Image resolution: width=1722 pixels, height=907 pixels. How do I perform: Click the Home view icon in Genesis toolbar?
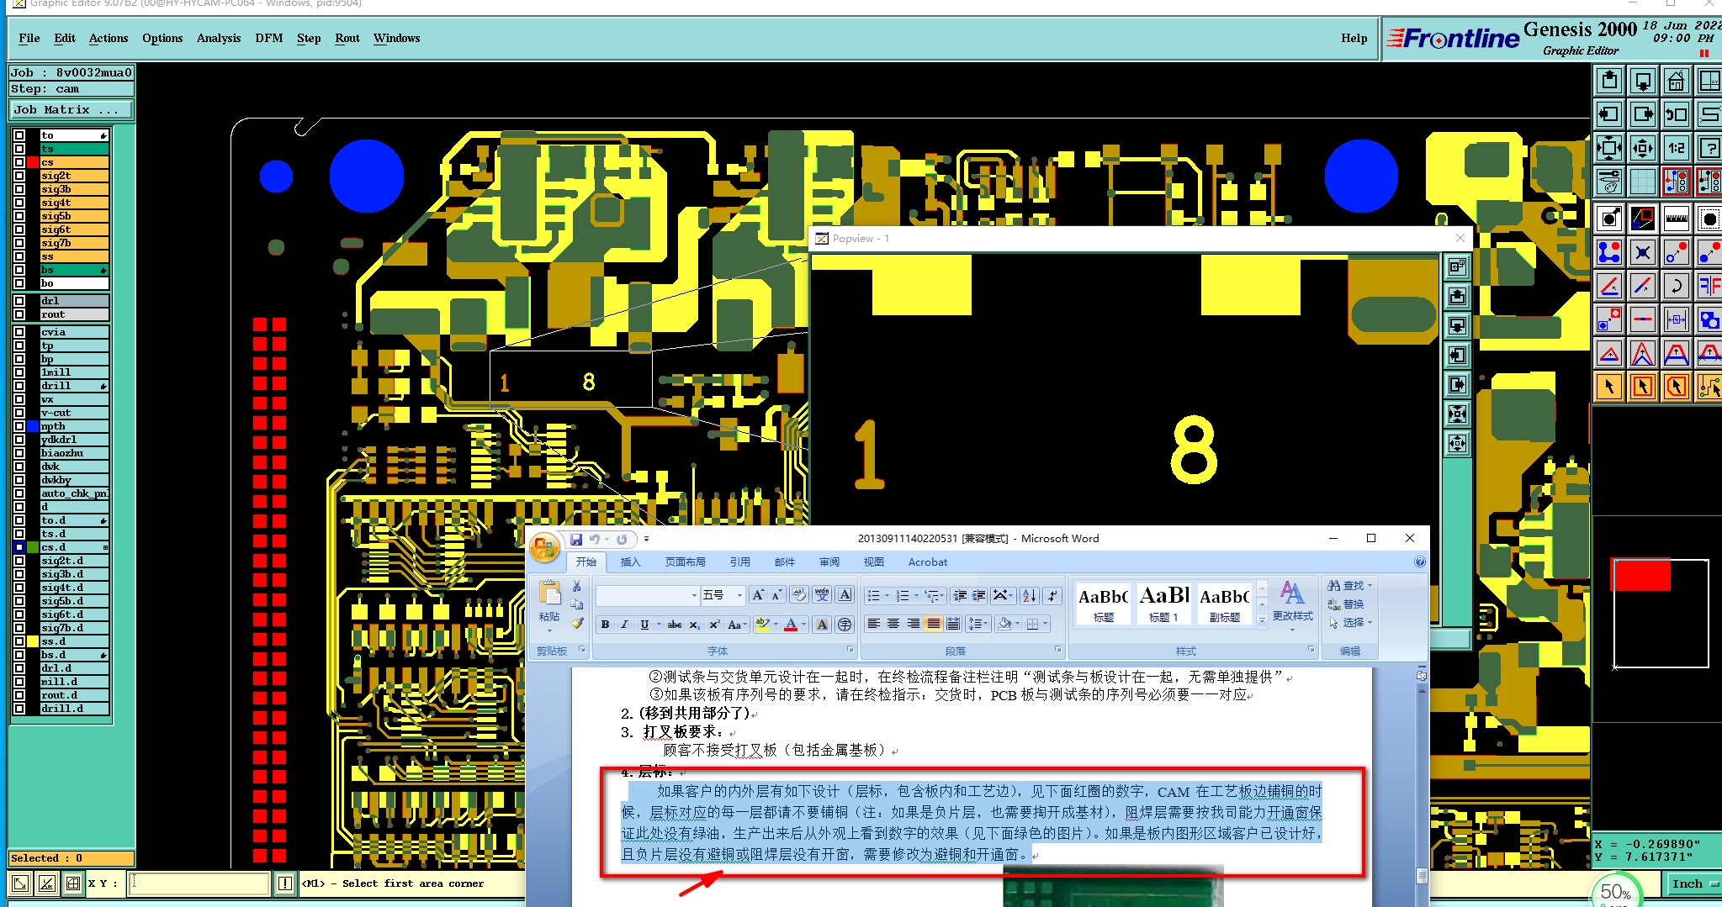click(x=1676, y=81)
